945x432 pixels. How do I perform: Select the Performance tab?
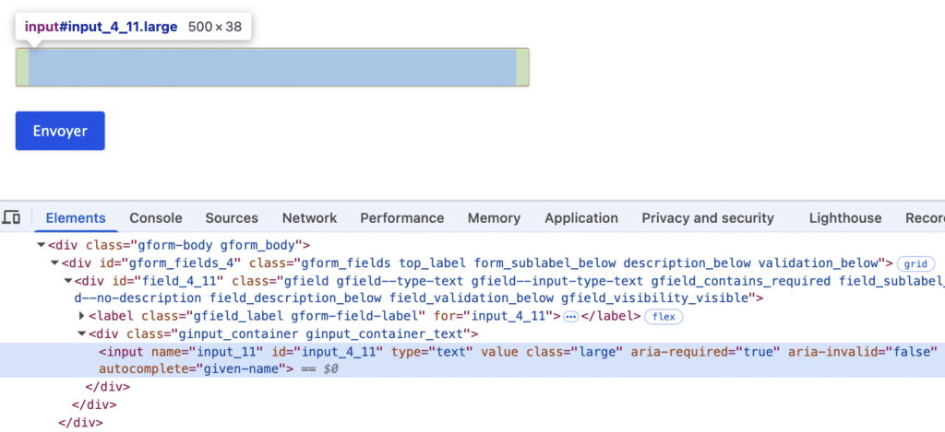[401, 218]
